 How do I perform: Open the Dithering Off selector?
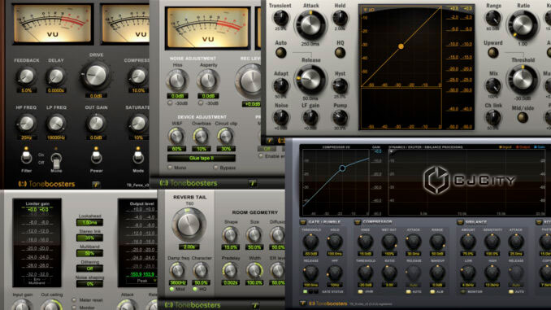coord(89,269)
